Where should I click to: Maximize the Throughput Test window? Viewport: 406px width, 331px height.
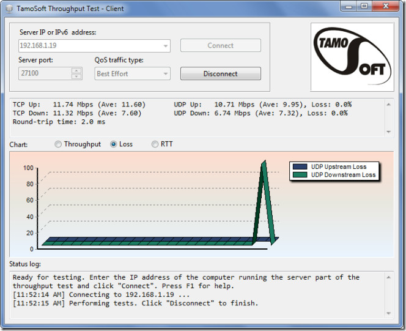364,6
